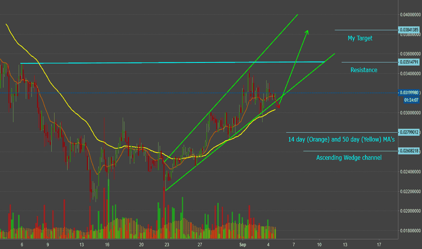
Task: Click the 0.03600000 price axis value
Action: coord(410,54)
